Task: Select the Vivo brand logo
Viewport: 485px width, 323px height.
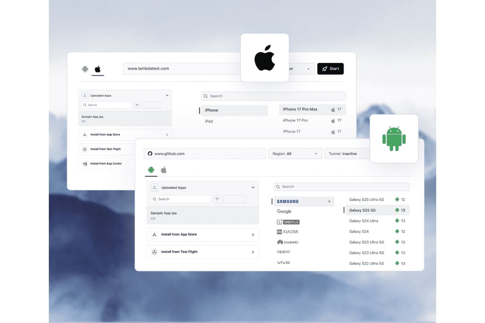Action: 283,262
